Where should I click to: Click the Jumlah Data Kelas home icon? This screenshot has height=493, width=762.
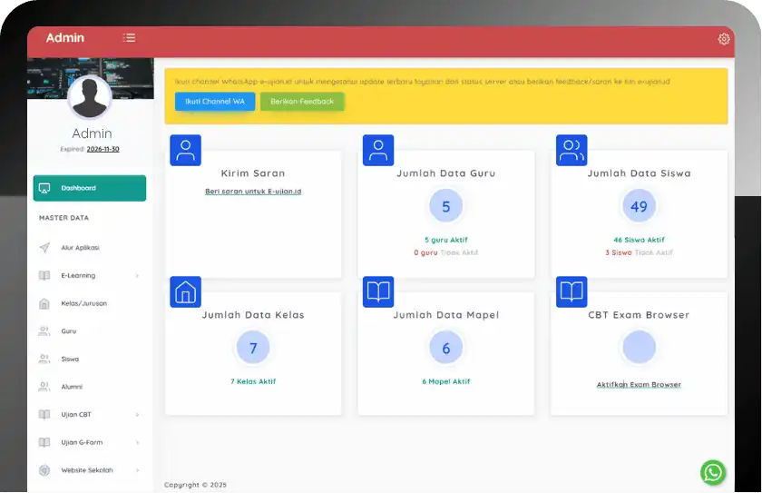click(185, 292)
